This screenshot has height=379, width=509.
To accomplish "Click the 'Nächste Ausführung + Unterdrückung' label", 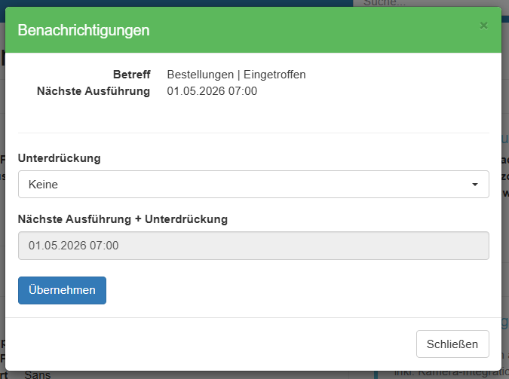I will 123,219.
